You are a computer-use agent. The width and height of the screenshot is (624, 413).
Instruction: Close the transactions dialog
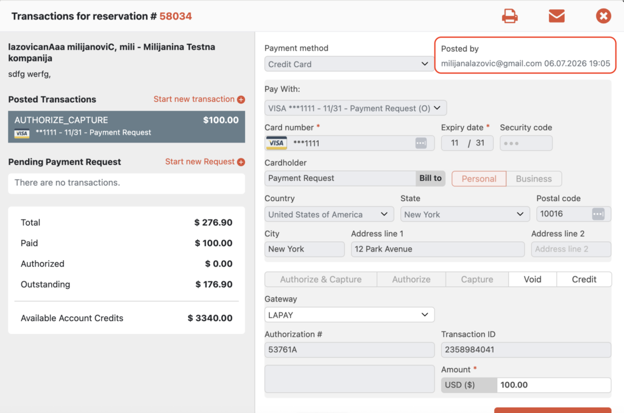point(603,16)
